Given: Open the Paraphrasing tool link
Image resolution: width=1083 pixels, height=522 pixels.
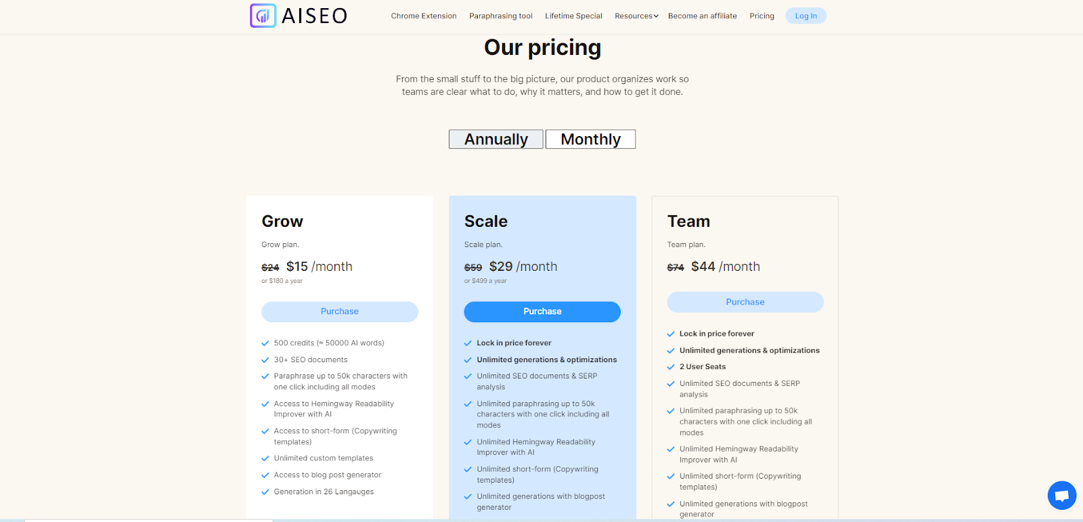Looking at the screenshot, I should point(501,16).
